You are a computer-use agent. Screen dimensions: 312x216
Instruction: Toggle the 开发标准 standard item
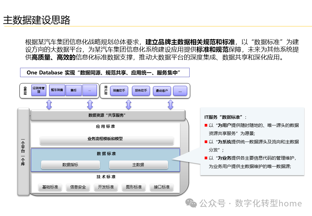(106, 187)
